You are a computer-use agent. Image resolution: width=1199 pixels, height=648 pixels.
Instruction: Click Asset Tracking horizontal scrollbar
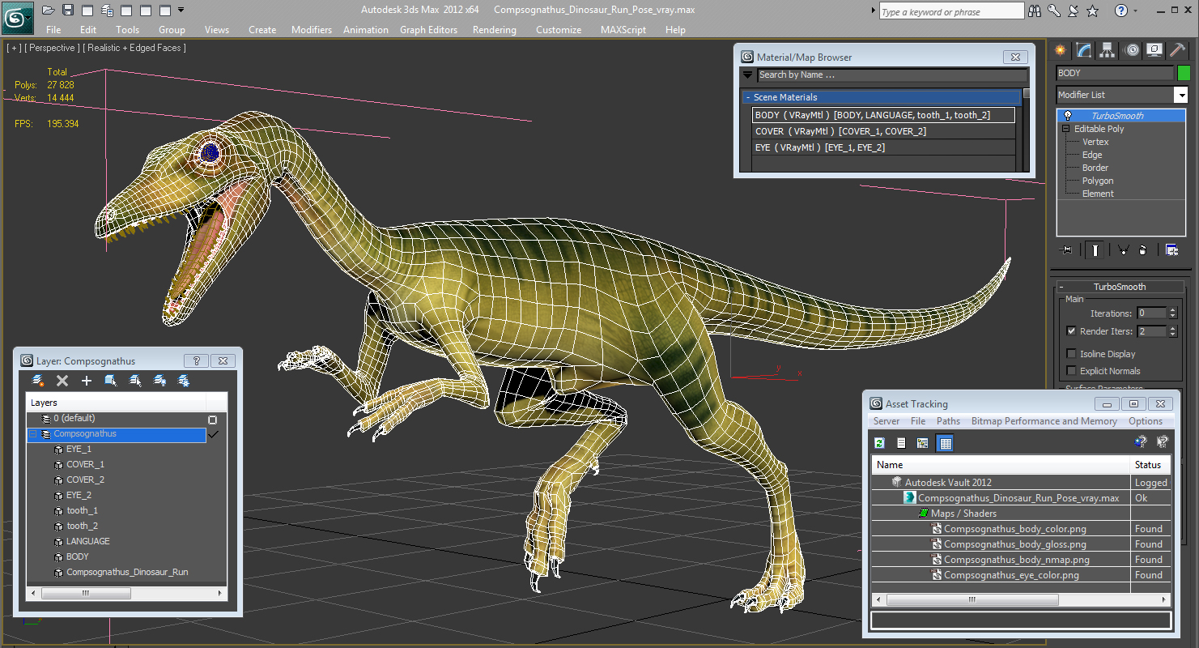click(x=973, y=600)
